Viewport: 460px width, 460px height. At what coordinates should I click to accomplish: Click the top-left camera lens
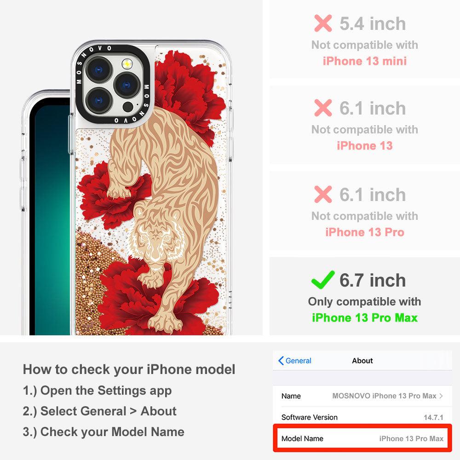99,70
